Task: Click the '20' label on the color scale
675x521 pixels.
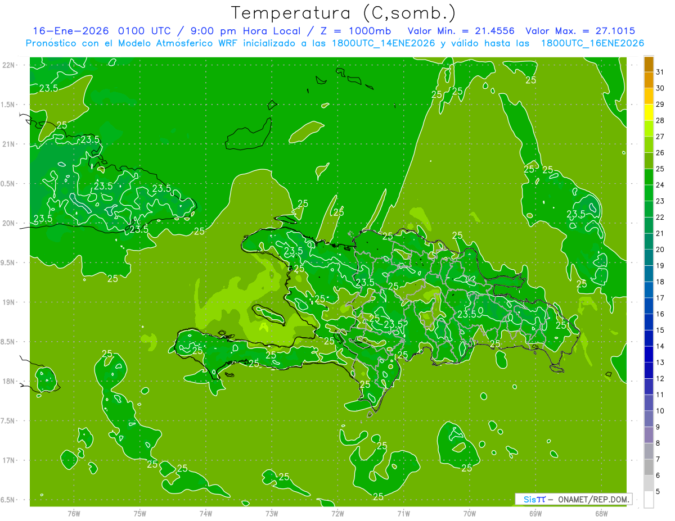Action: (x=660, y=250)
